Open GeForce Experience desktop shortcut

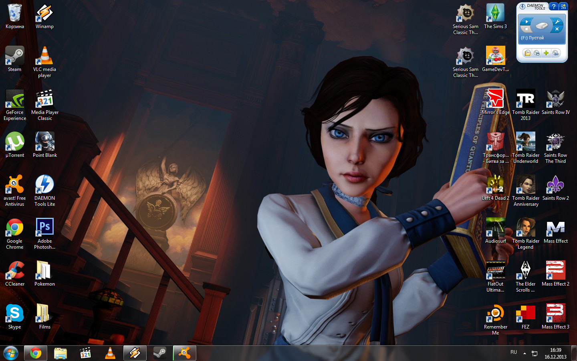click(x=14, y=105)
